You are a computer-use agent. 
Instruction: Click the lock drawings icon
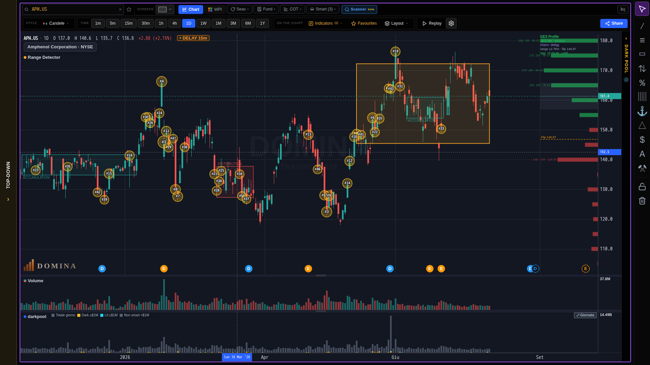[x=642, y=187]
